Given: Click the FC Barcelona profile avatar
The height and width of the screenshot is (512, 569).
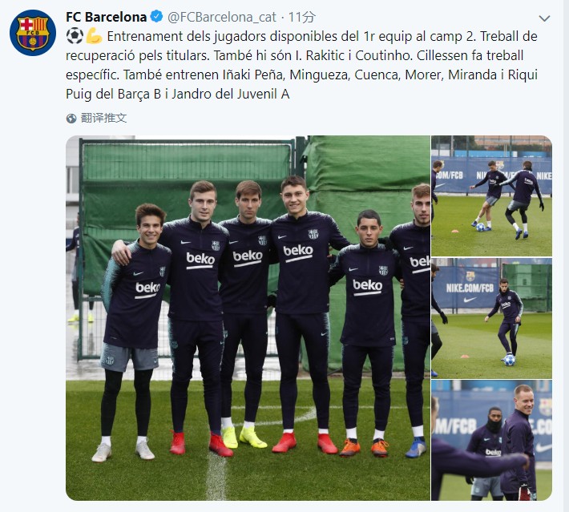Looking at the screenshot, I should [33, 33].
